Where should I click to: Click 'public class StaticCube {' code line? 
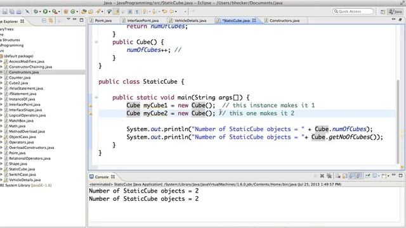coord(141,82)
